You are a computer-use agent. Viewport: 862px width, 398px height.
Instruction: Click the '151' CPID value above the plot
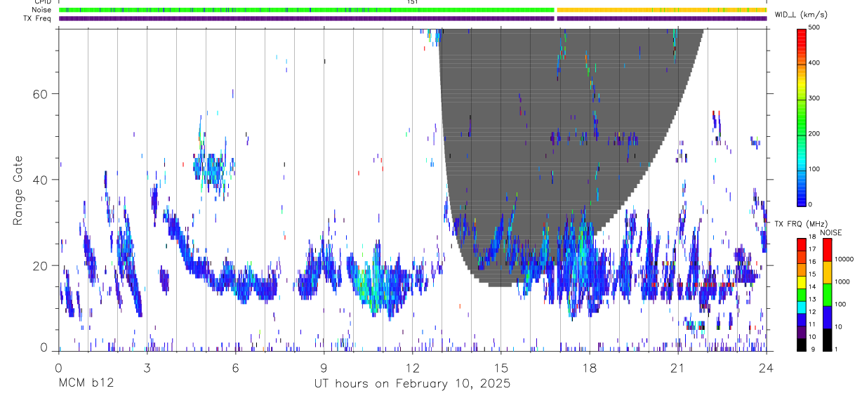413,2
